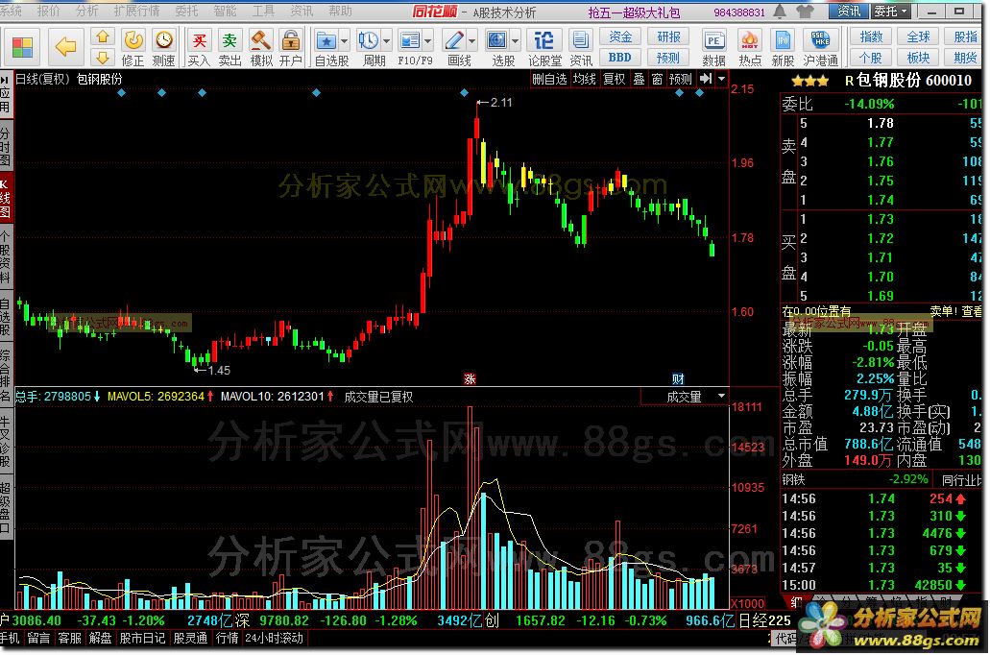Screen dimensions: 990x655
Task: Switch to the 分时图 sidebar tab
Action: tap(6, 146)
